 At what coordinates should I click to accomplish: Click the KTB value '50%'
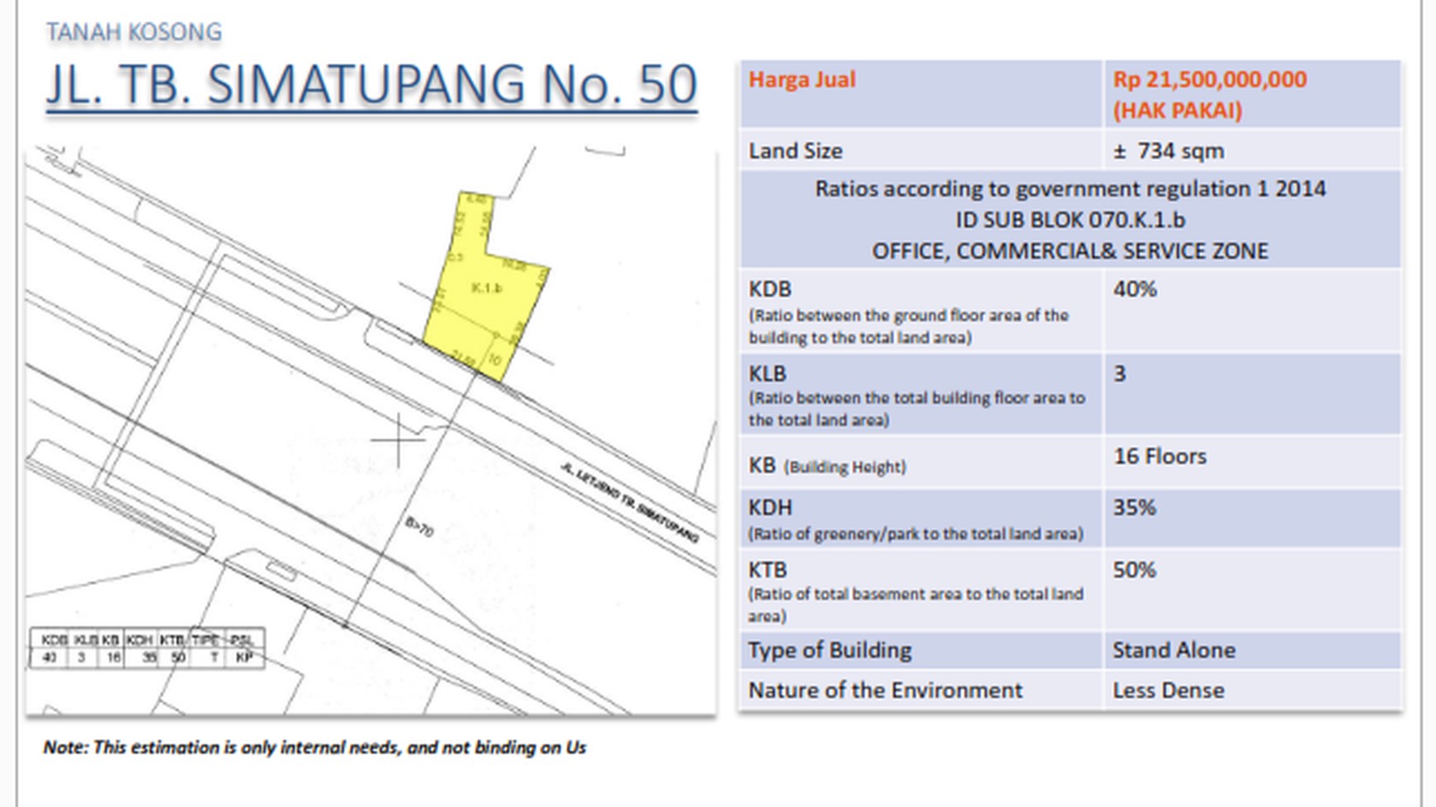pyautogui.click(x=1134, y=570)
